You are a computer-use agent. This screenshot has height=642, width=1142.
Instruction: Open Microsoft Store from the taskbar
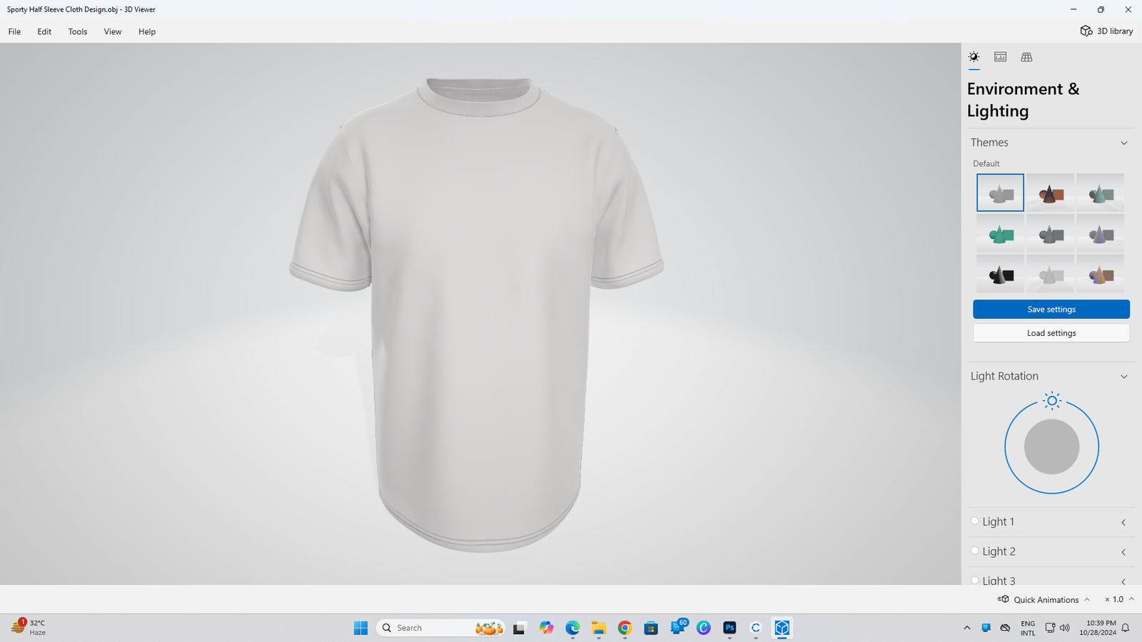tap(651, 628)
